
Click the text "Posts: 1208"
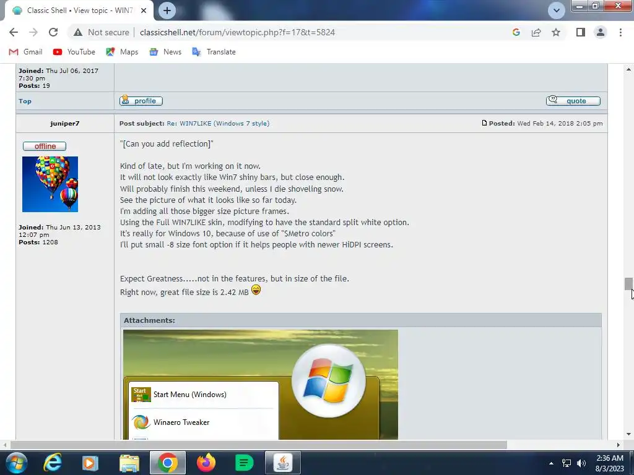(x=38, y=242)
